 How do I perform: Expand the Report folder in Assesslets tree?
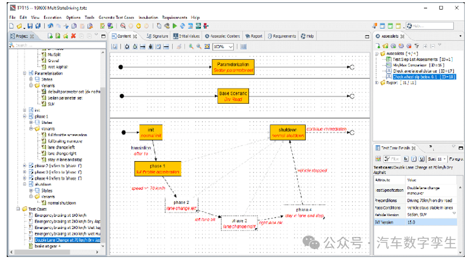pyautogui.click(x=377, y=82)
